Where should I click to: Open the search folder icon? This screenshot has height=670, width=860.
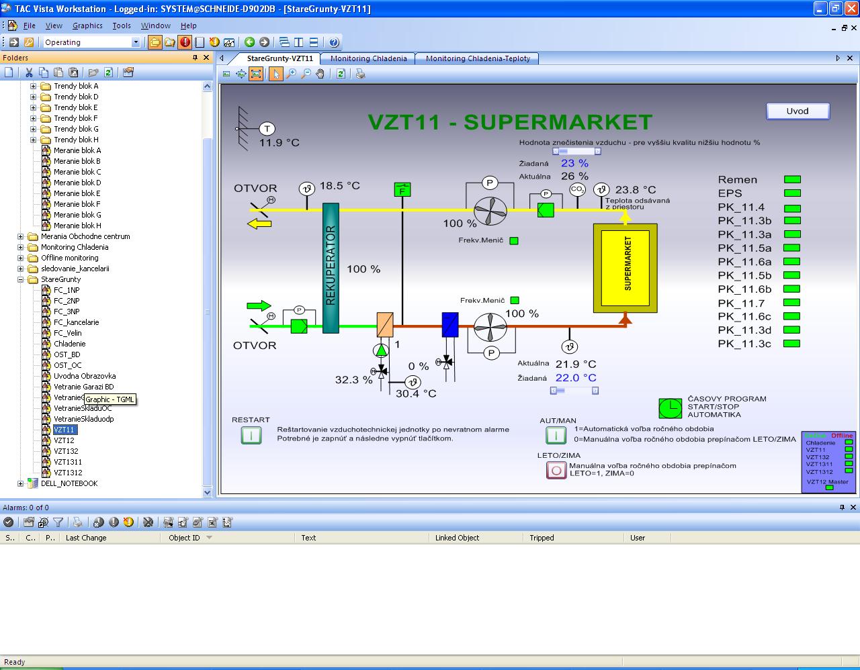coord(170,42)
